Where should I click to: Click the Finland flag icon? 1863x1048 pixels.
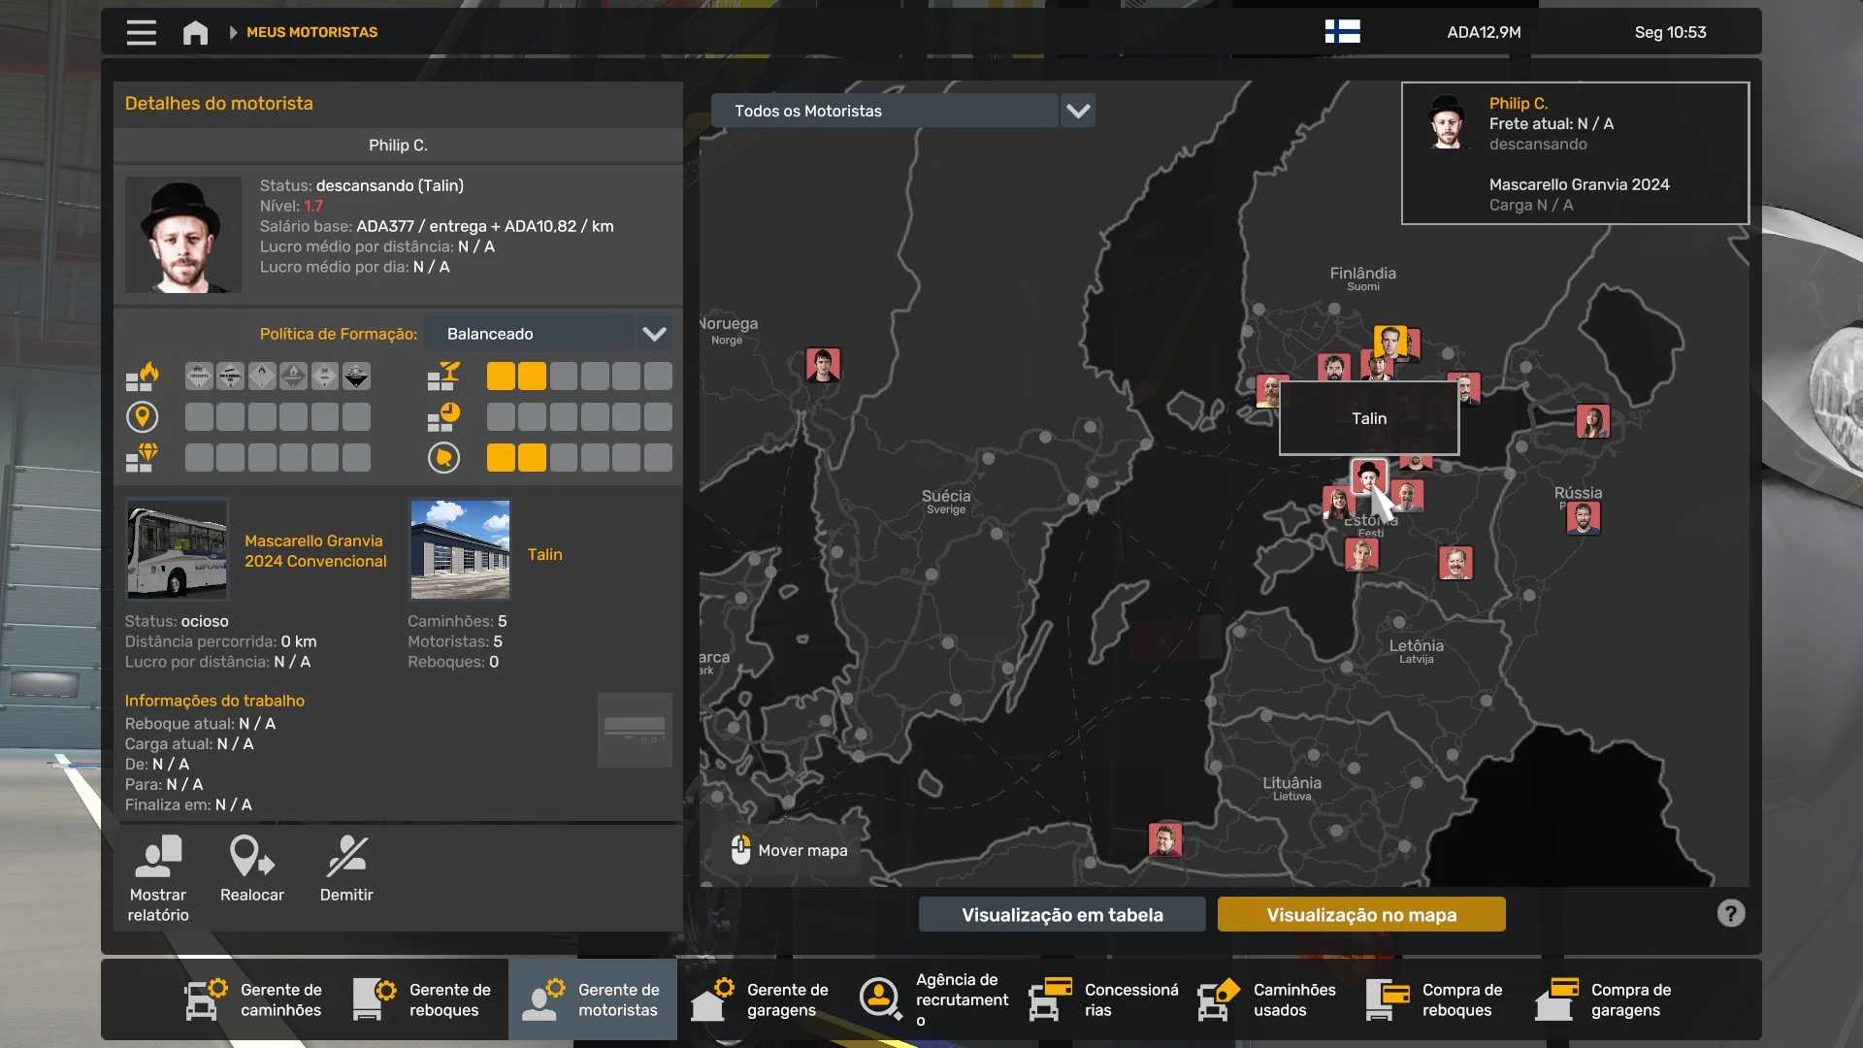[x=1342, y=32]
